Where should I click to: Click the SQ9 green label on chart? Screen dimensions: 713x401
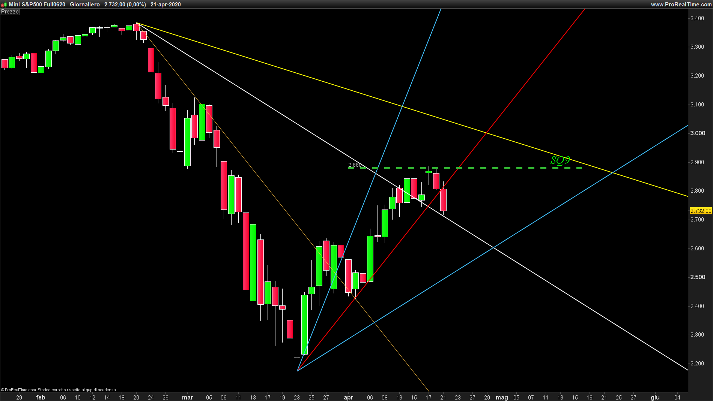[x=560, y=160]
